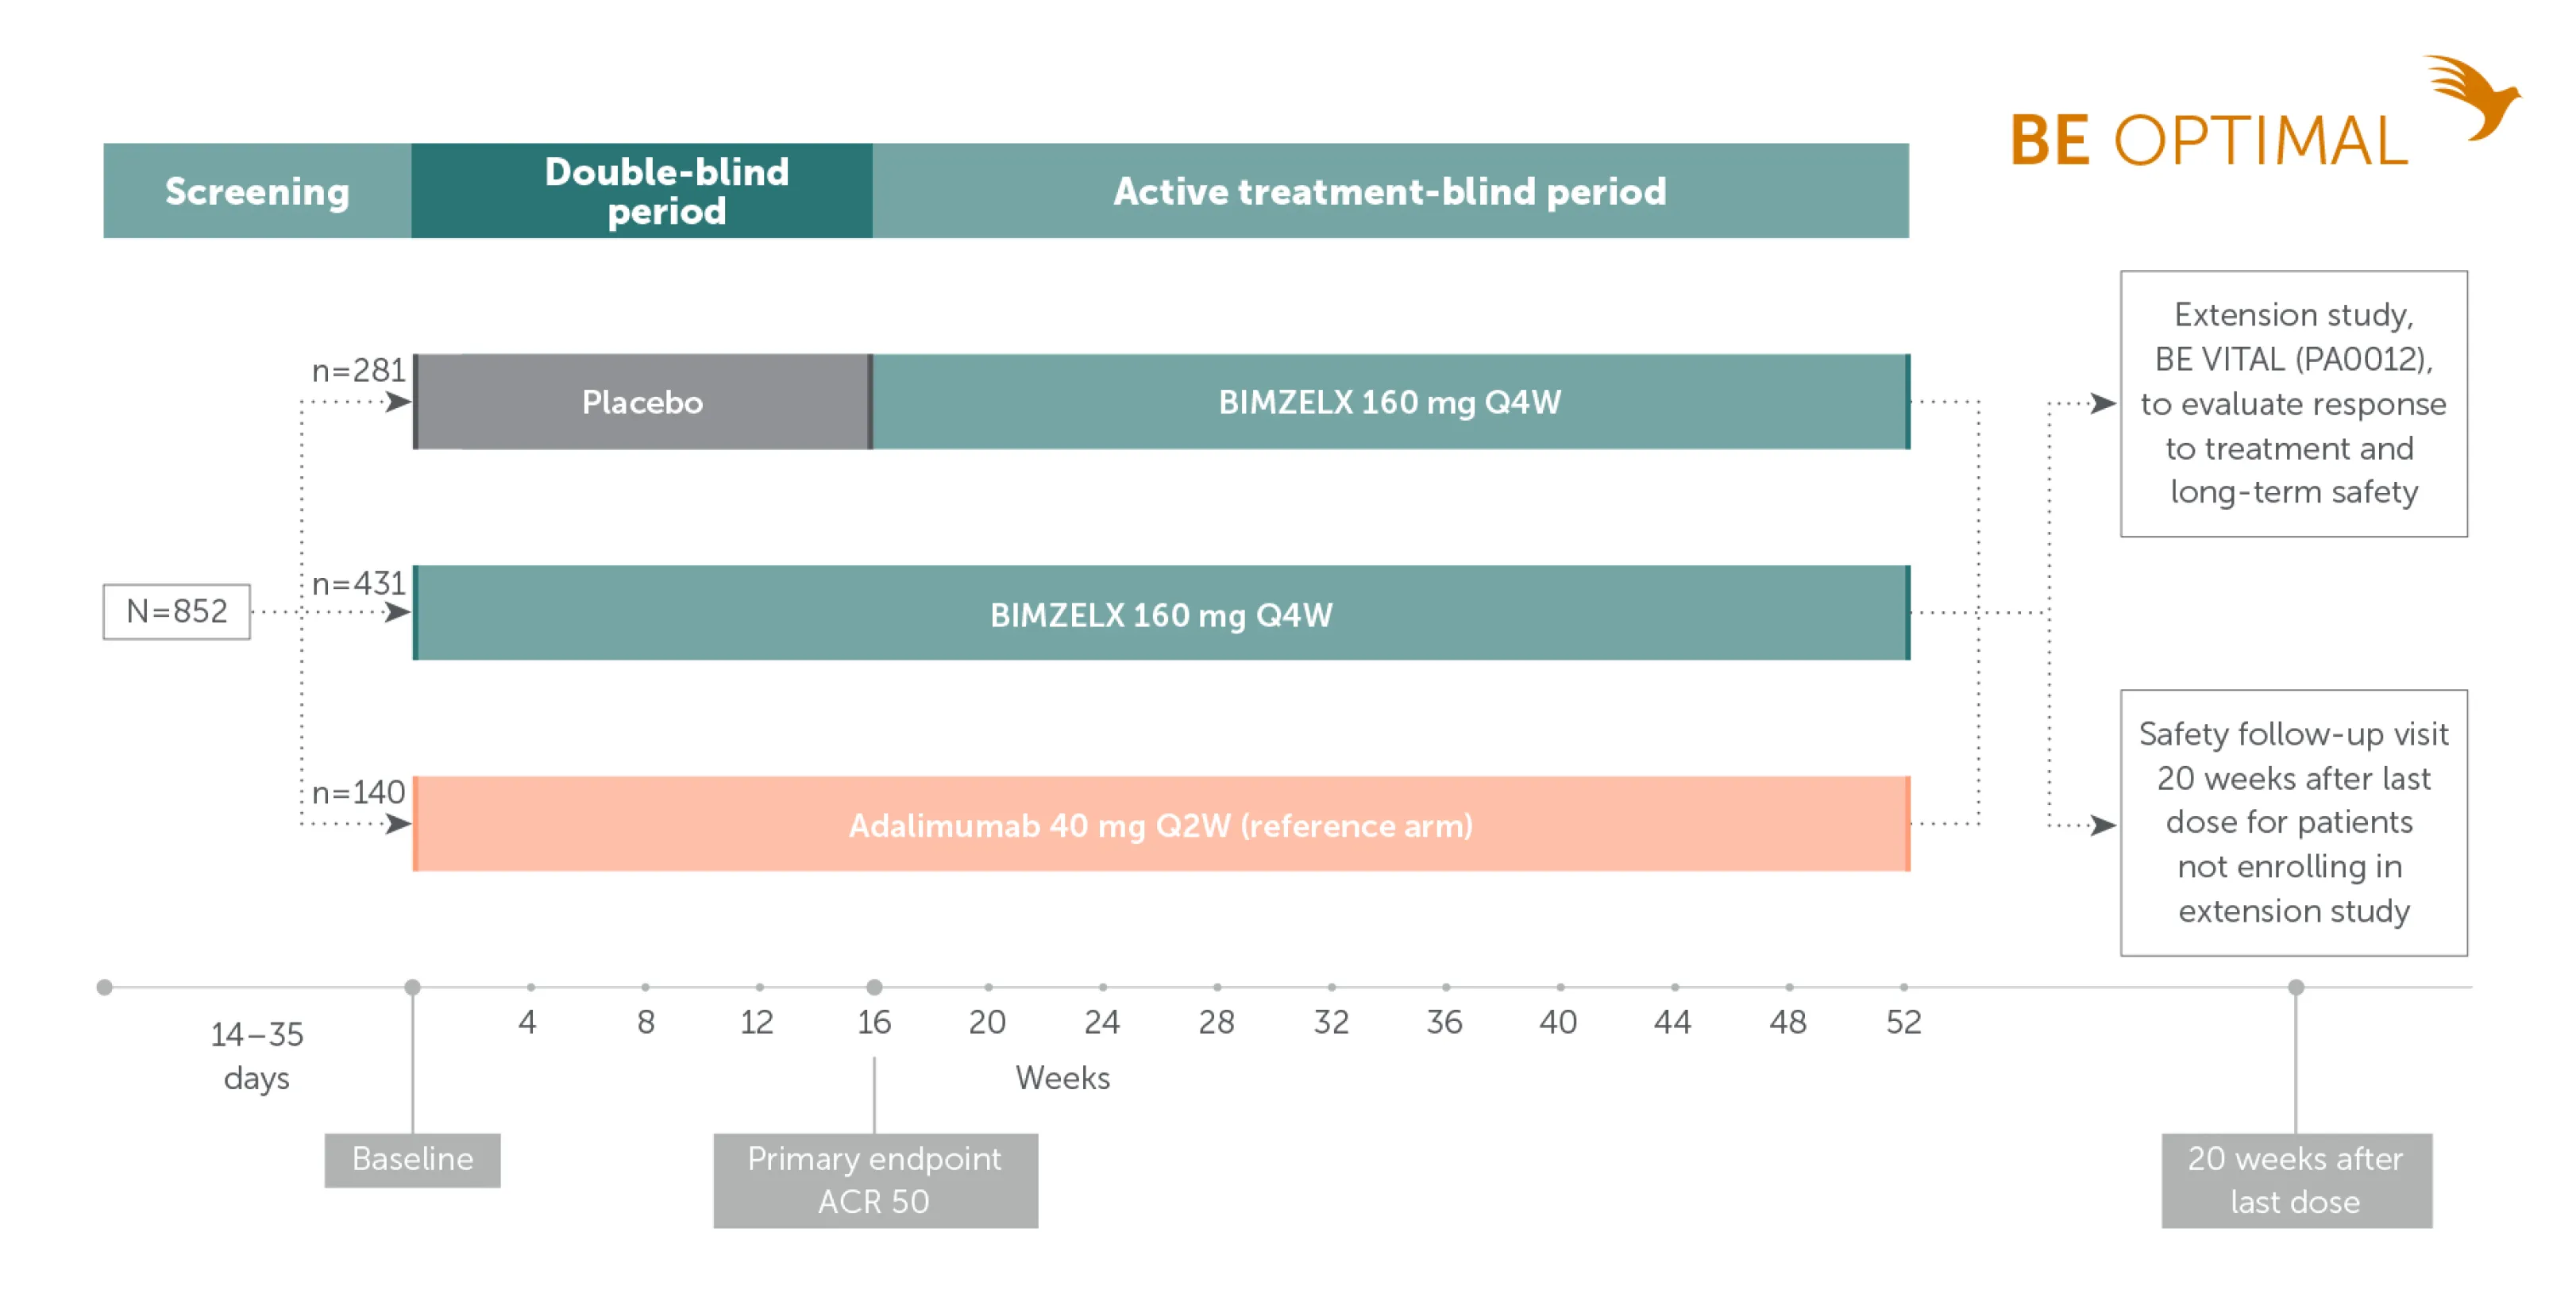Click the 20 weeks after last dose label
The height and width of the screenshot is (1290, 2576).
[x=2295, y=1179]
